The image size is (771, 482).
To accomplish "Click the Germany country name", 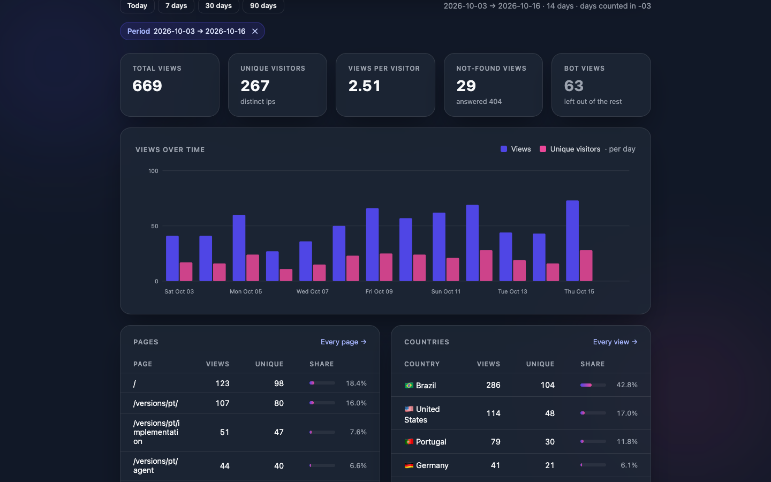I will (x=432, y=465).
